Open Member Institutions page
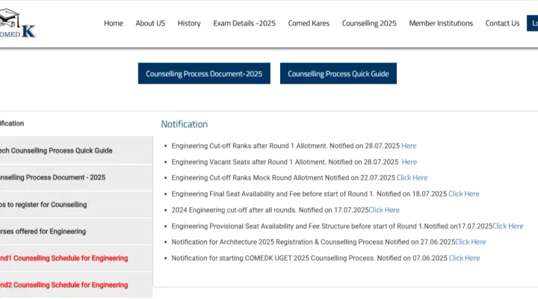The image size is (538, 299). tap(441, 23)
